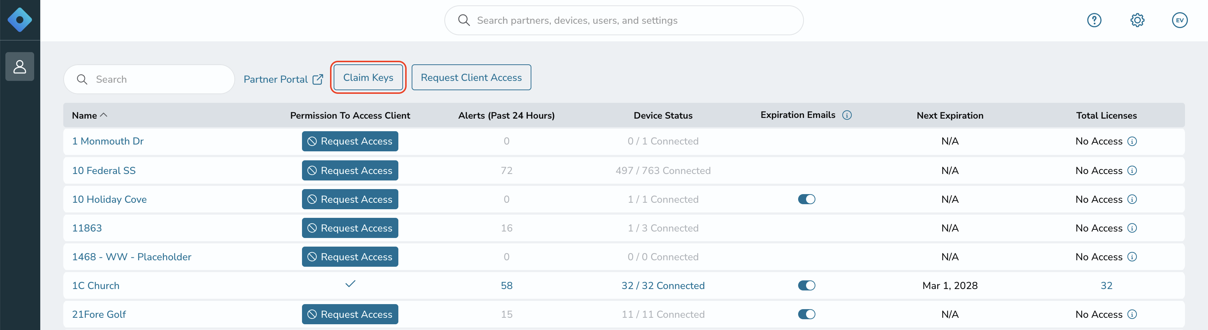Click the No Access info icon for 1 Monmouth Dr

pos(1132,141)
